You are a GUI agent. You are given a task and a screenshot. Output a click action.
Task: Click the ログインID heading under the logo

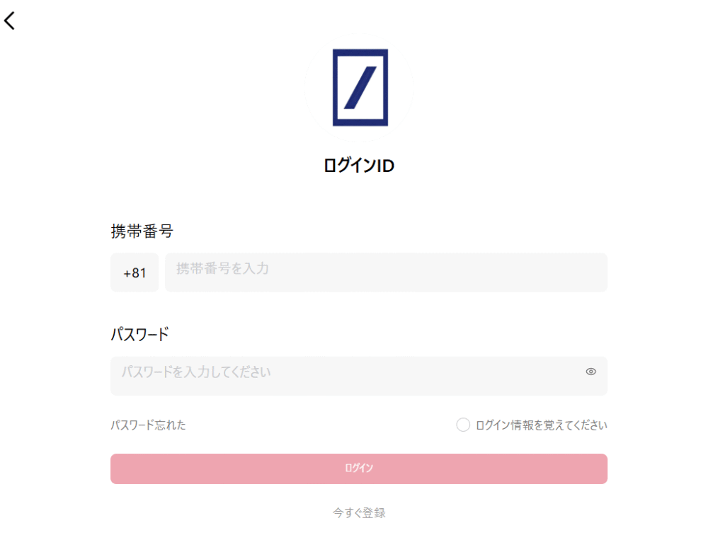tap(359, 165)
